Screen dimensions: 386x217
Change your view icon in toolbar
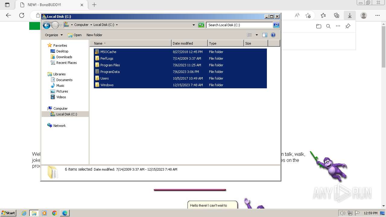click(249, 35)
